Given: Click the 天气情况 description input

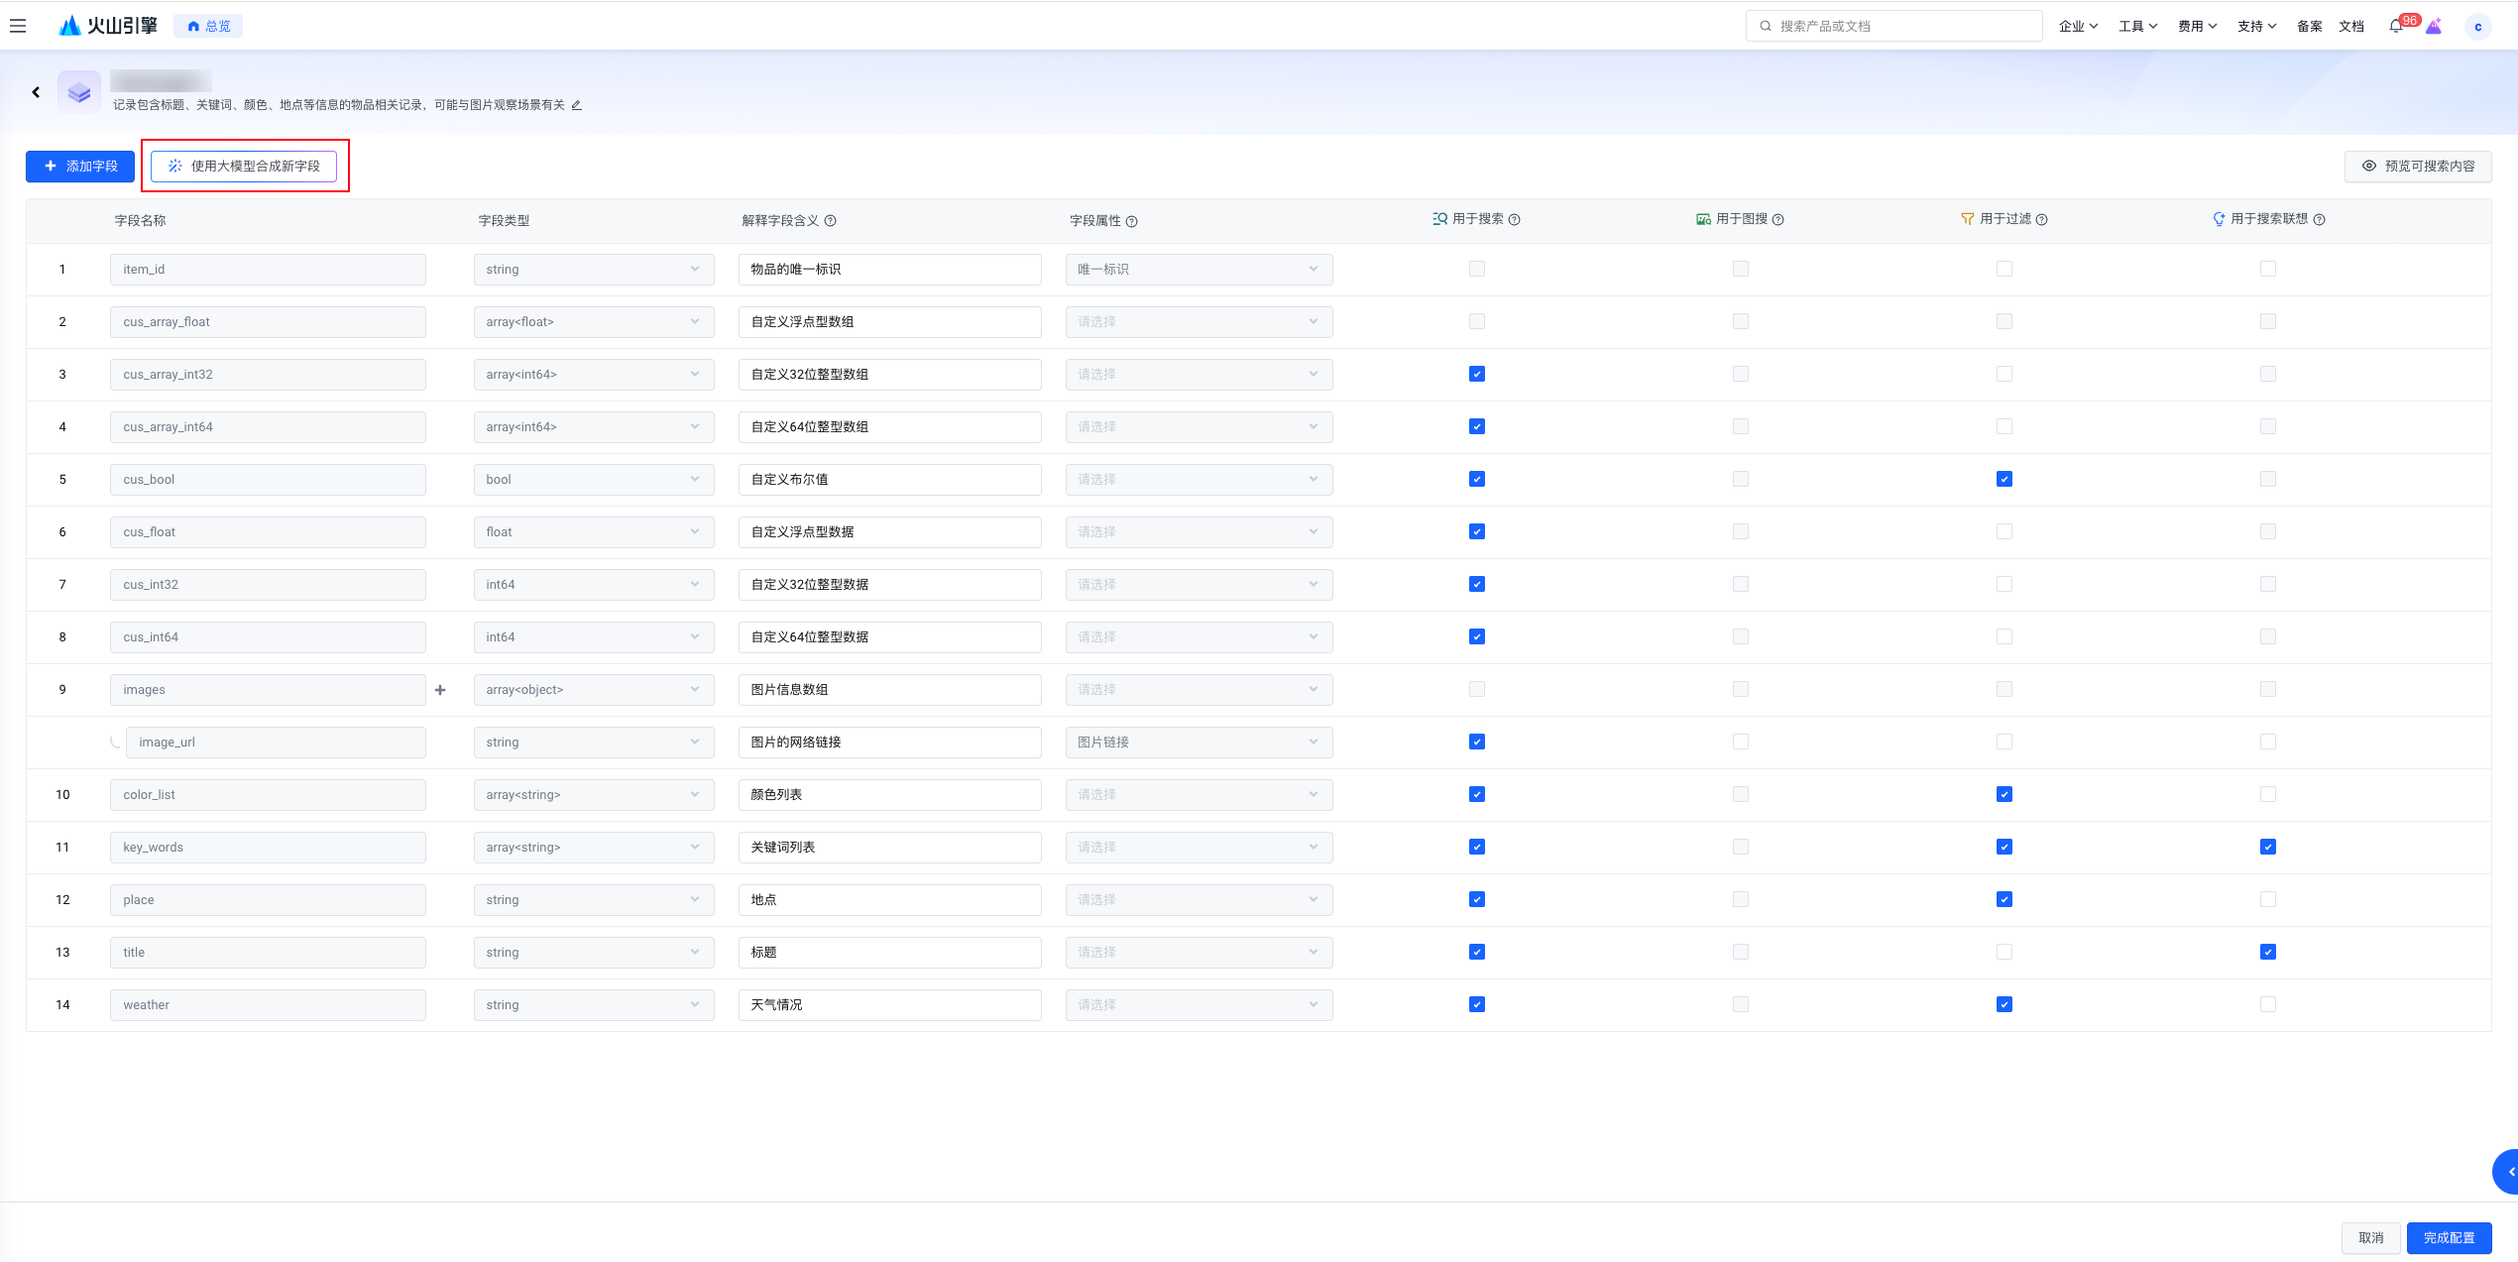Looking at the screenshot, I should click(x=888, y=1005).
